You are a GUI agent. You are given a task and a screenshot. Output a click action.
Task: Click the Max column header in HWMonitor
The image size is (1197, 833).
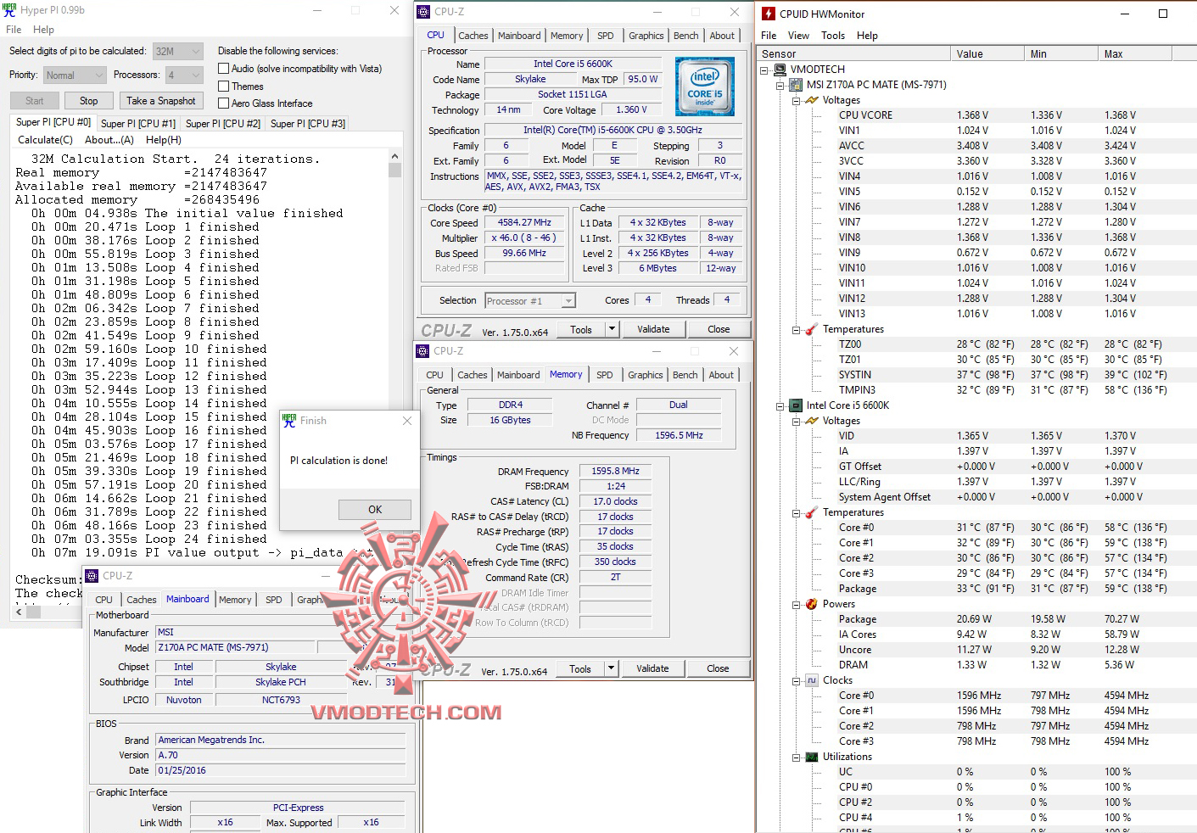(x=1135, y=53)
